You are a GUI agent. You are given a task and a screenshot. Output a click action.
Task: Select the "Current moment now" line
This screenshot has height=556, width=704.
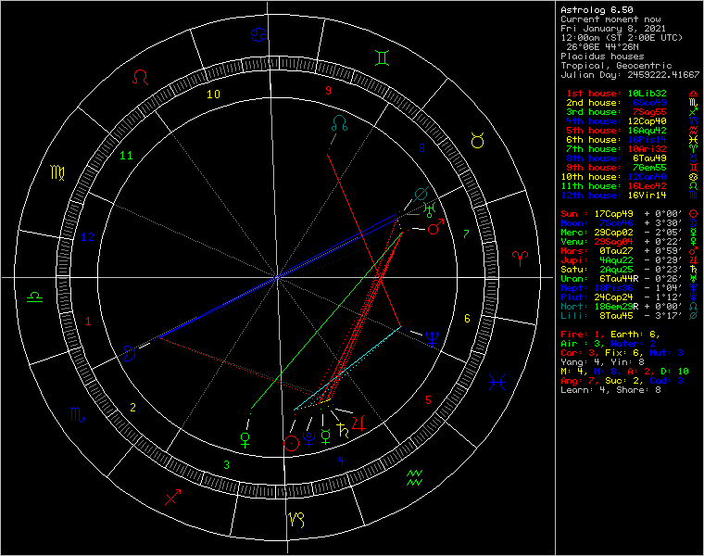(x=610, y=19)
